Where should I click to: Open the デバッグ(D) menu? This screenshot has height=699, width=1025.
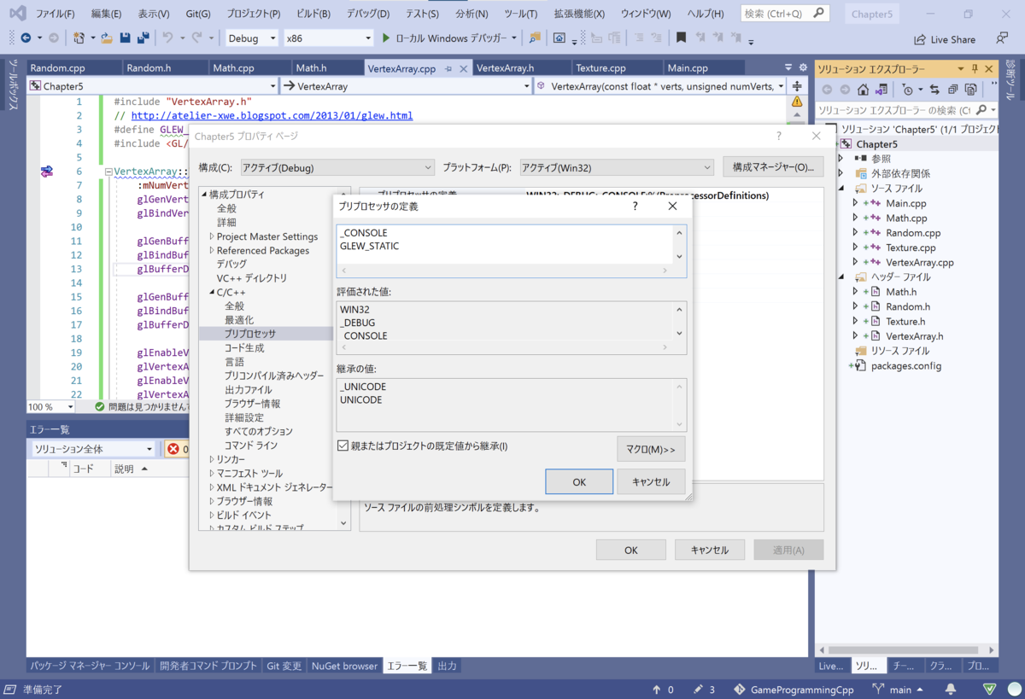pos(368,14)
